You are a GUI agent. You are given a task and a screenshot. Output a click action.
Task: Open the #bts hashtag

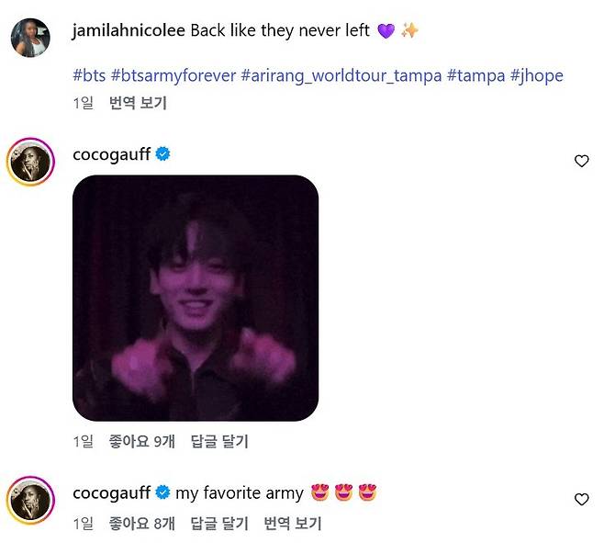pyautogui.click(x=89, y=75)
